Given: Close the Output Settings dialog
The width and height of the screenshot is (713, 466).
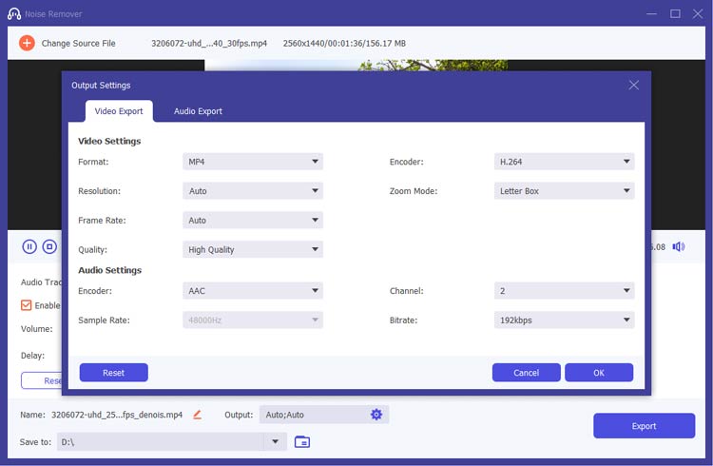Looking at the screenshot, I should (633, 85).
